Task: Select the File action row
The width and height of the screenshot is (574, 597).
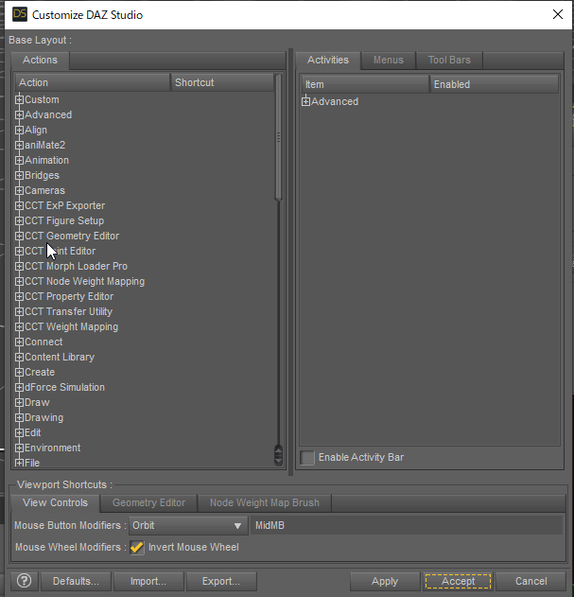Action: click(145, 463)
